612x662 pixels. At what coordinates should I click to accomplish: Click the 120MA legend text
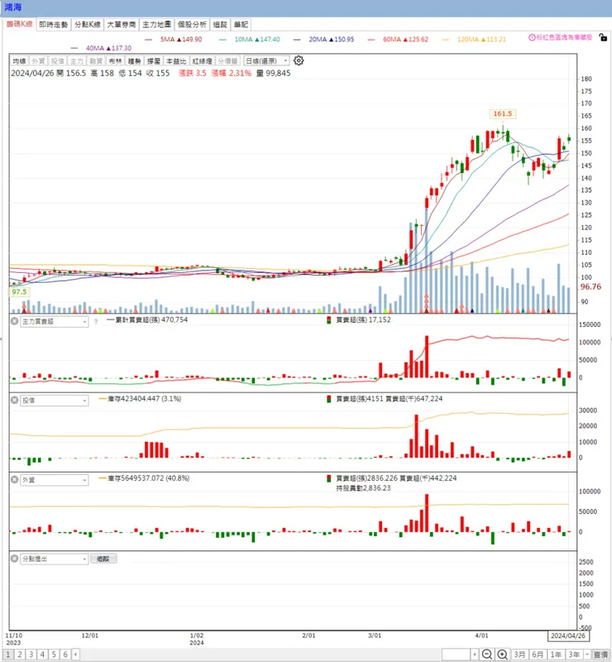pyautogui.click(x=481, y=39)
